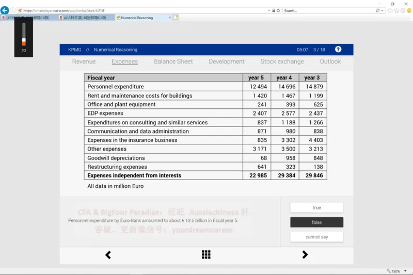This screenshot has height=275, width=413.
Task: Click the 'Office and plant equipment' row label
Action: [121, 104]
